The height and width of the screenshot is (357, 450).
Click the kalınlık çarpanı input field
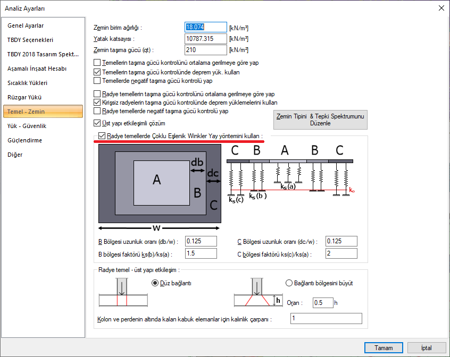click(x=326, y=318)
